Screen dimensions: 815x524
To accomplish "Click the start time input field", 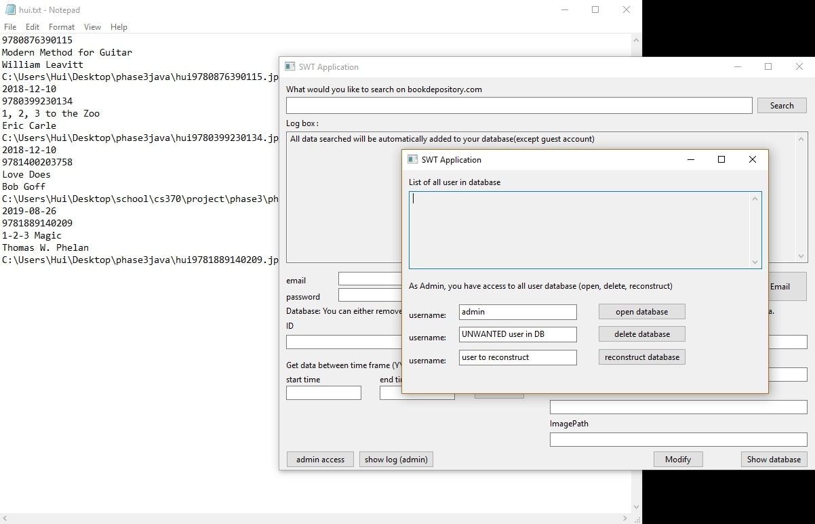I will [323, 393].
